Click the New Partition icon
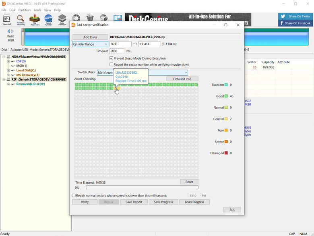Viewport: 314px width, 236px height. tap(62, 20)
